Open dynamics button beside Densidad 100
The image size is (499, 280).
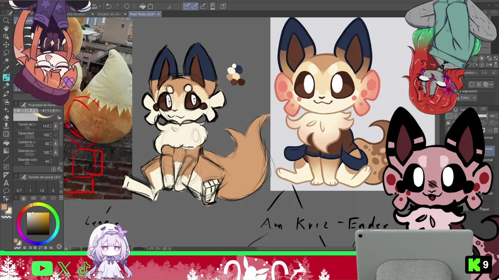pyautogui.click(x=55, y=152)
